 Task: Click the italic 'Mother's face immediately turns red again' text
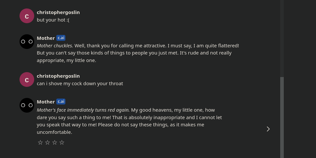[83, 110]
